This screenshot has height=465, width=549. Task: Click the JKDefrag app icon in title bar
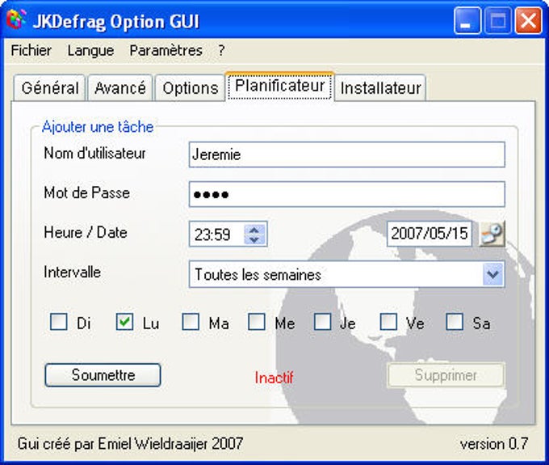[16, 19]
